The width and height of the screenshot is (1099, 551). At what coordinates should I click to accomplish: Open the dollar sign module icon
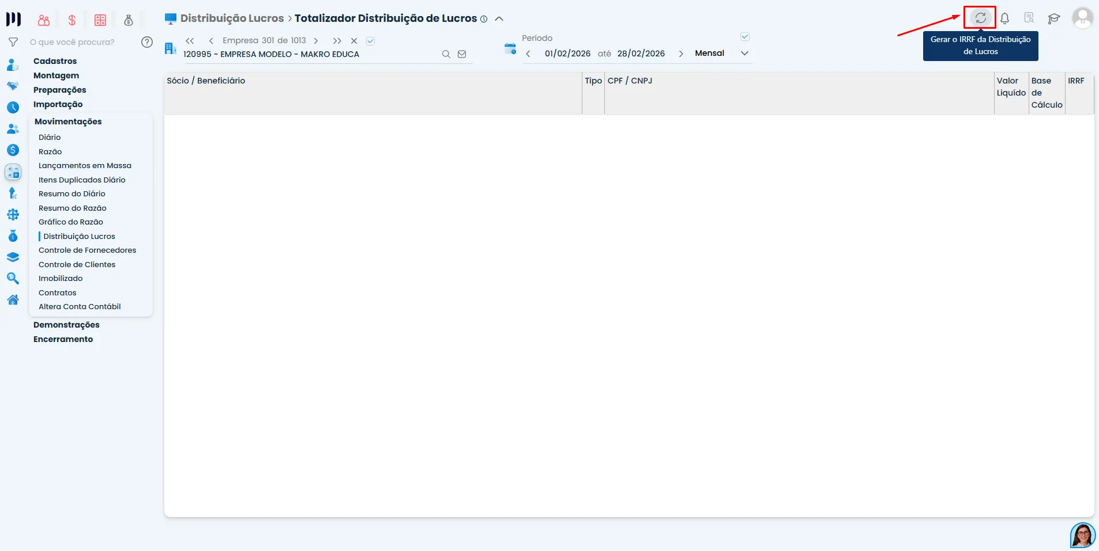[72, 20]
